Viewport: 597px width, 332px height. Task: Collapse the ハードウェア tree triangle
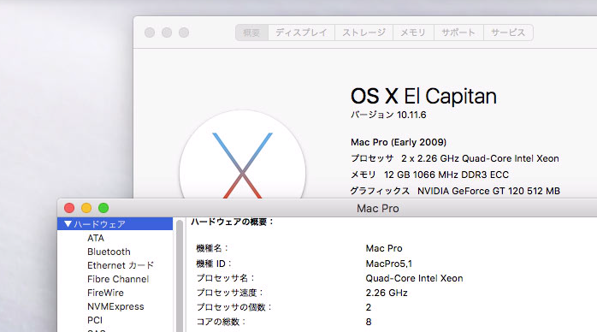(68, 224)
